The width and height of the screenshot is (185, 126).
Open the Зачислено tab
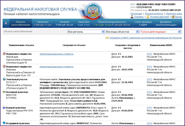click(x=84, y=23)
